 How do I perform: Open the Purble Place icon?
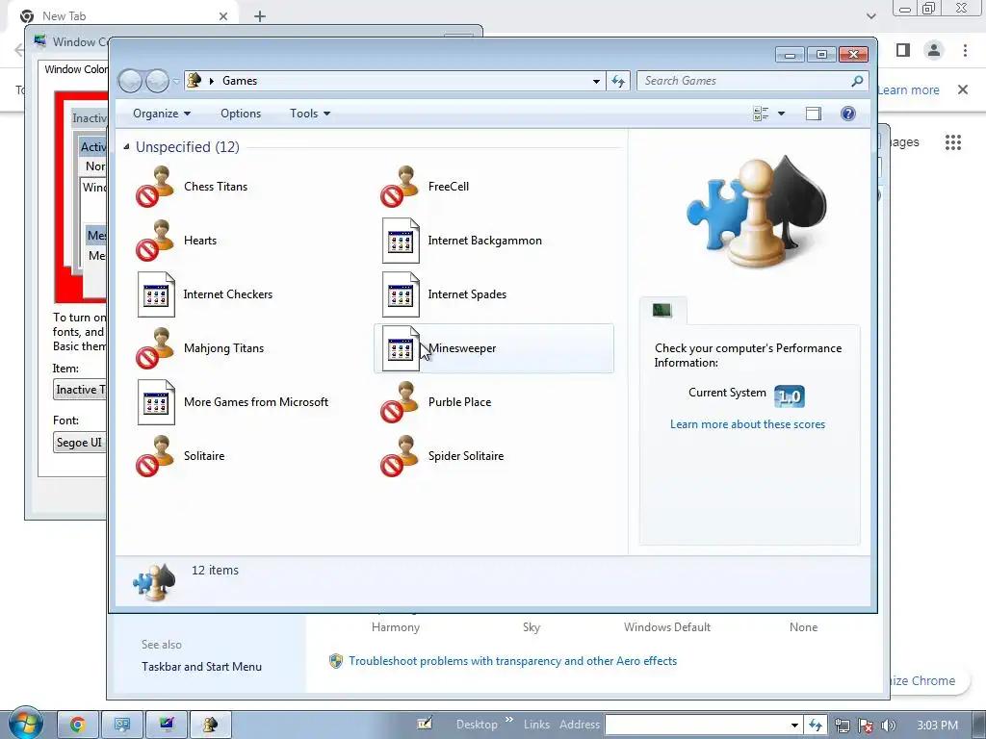[x=400, y=402]
